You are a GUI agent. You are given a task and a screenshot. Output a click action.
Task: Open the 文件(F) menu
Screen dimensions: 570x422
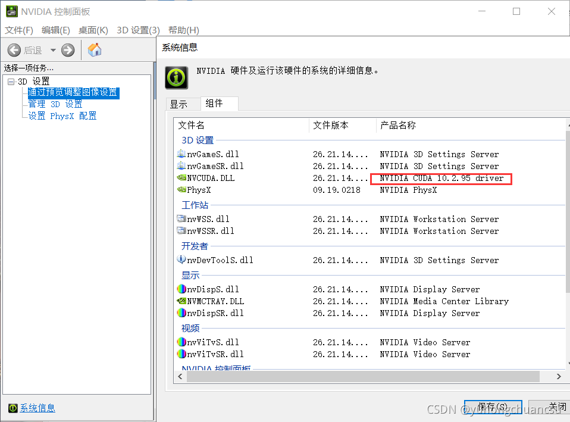pos(19,30)
